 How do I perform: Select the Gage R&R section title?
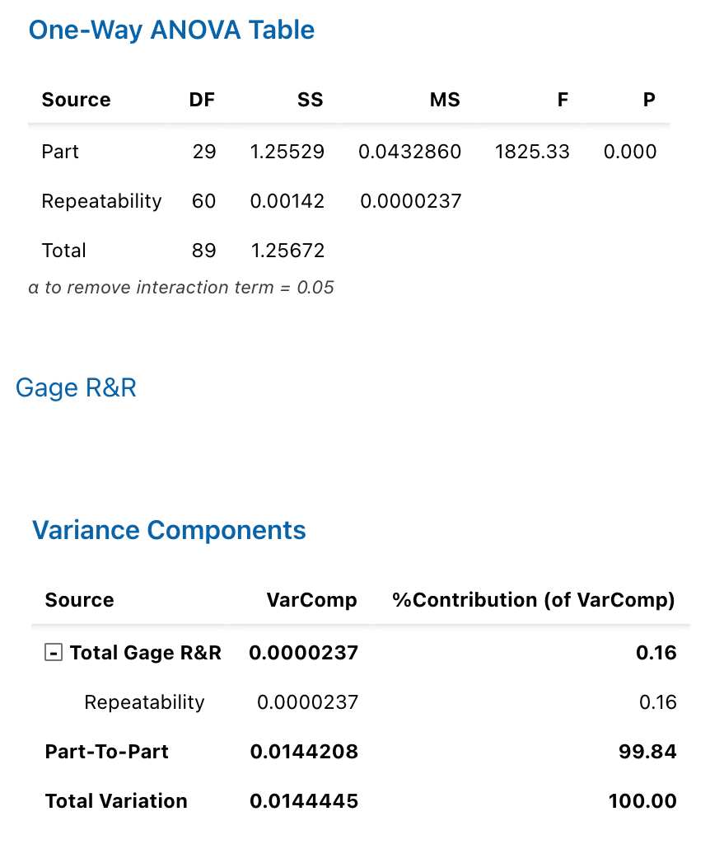76,387
